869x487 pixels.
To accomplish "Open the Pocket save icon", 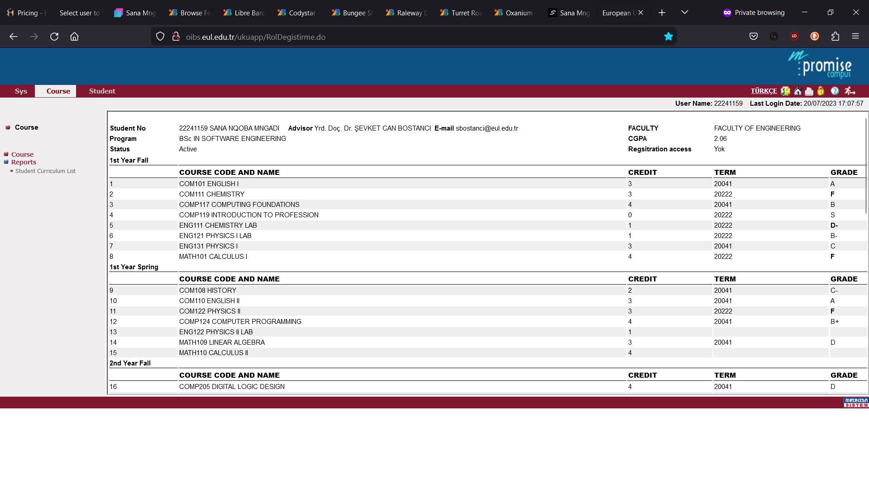I will coord(754,37).
